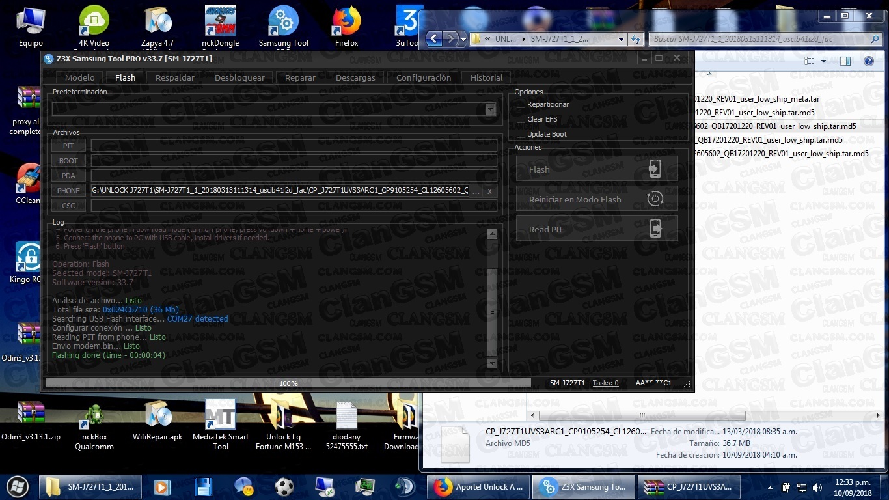Open Explorer recent locations dropdown arrow

[x=463, y=39]
